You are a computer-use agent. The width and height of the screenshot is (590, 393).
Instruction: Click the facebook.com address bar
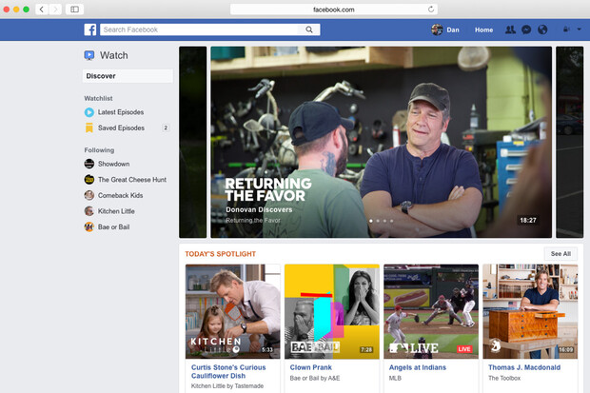334,10
